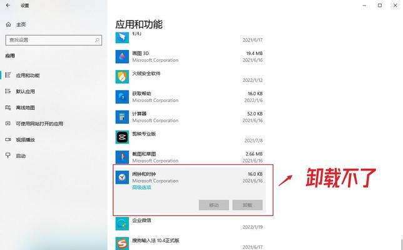Select the 火绒安全软件 name text

coord(146,73)
